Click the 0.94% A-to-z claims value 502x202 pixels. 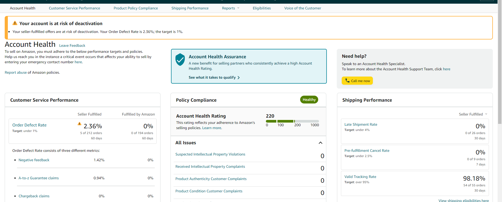tap(99, 178)
